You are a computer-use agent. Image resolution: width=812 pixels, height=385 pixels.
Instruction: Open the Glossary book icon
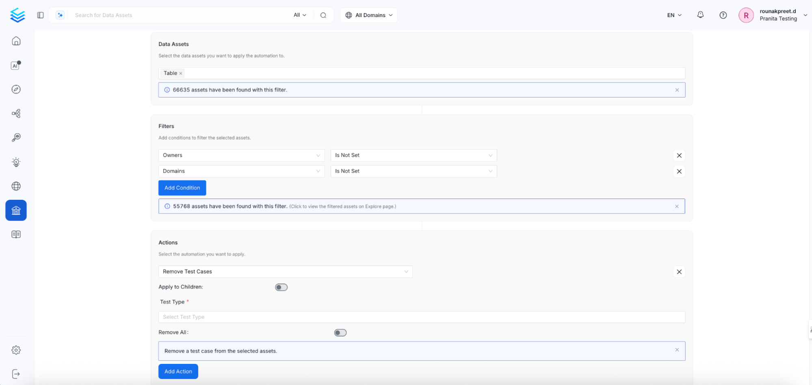click(16, 234)
